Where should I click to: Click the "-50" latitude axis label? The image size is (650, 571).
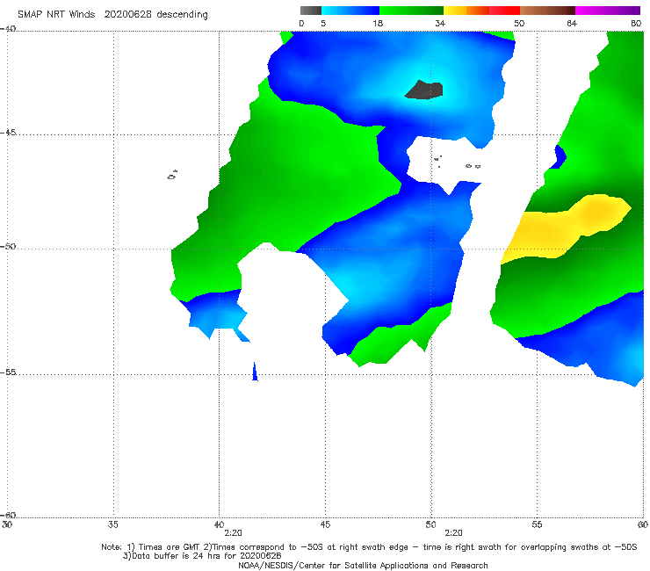coord(8,246)
